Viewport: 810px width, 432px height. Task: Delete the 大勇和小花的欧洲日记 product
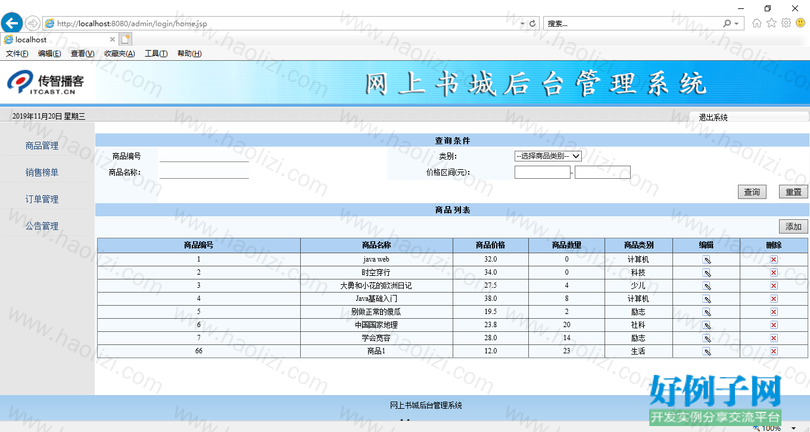pyautogui.click(x=774, y=285)
